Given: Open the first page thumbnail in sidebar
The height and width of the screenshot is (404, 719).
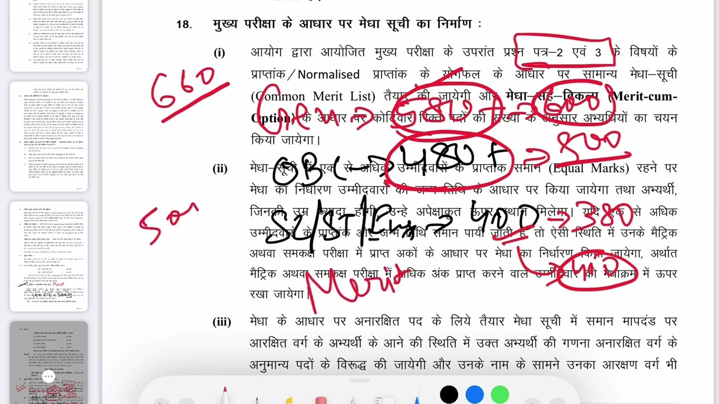Looking at the screenshot, I should click(48, 36).
